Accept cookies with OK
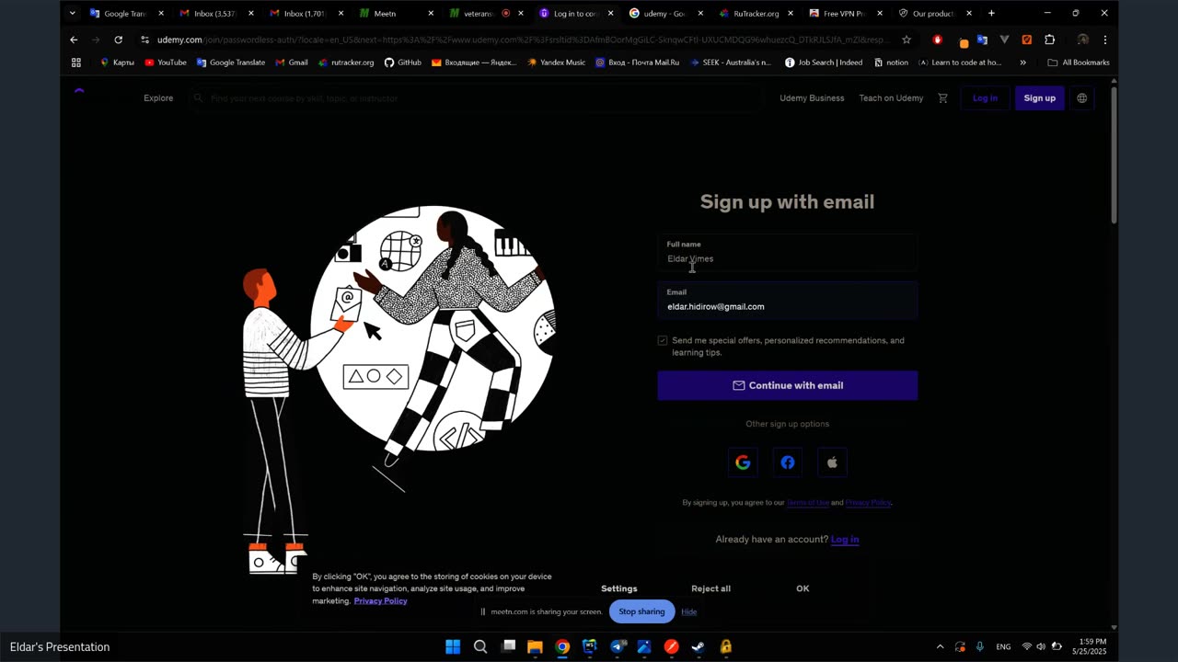This screenshot has width=1178, height=662. [803, 588]
